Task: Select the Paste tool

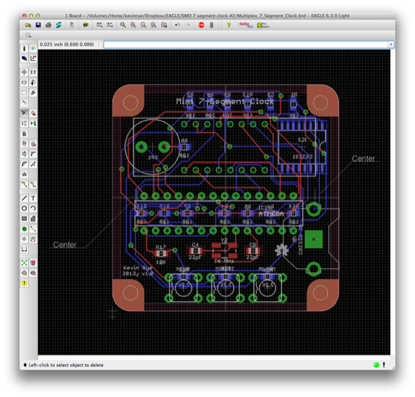Action: 24,103
